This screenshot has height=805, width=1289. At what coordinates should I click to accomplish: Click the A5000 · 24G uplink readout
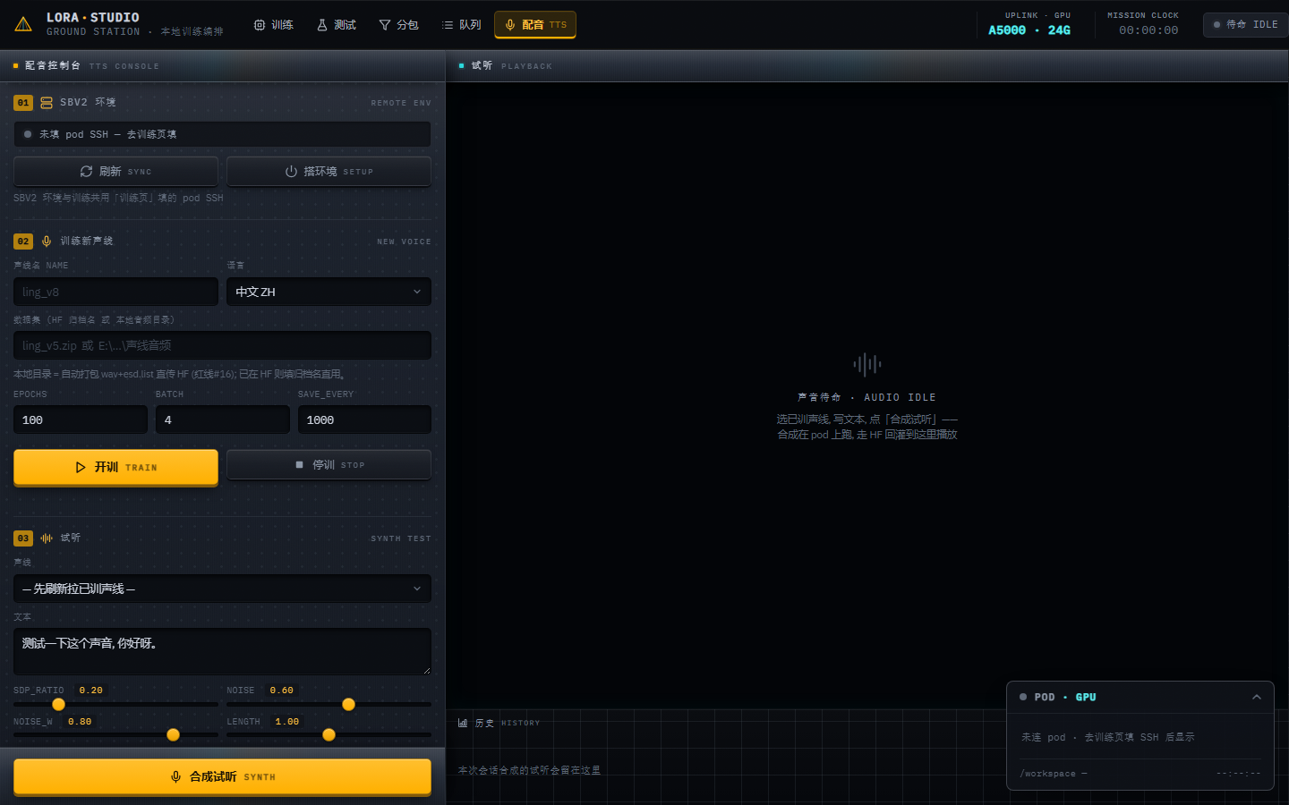coord(1029,30)
